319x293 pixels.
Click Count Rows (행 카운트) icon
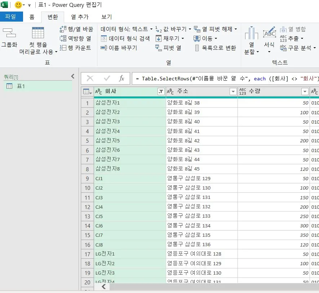(63, 48)
